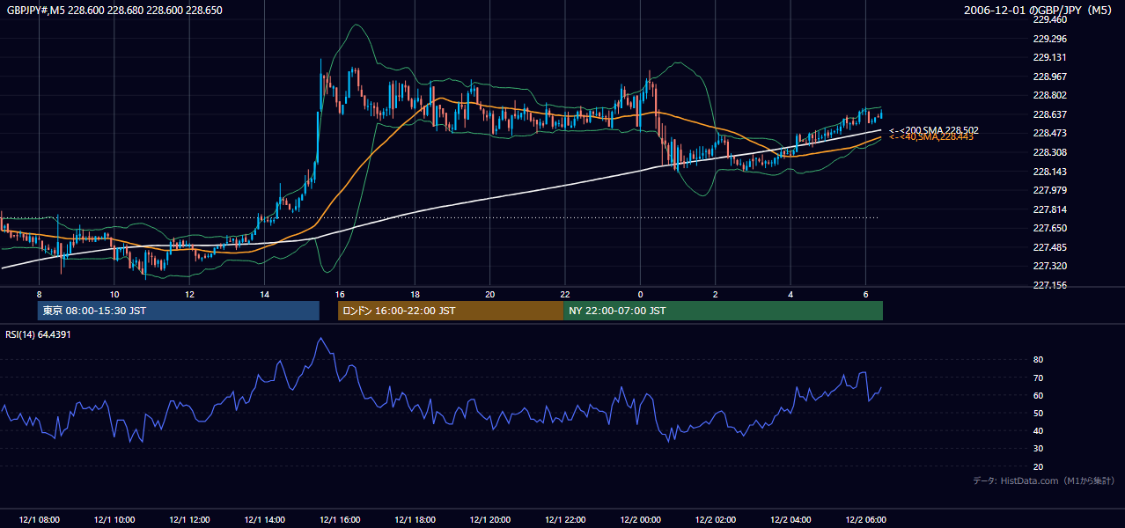Image resolution: width=1125 pixels, height=528 pixels.
Task: Click RSI scale value 80
Action: coord(1038,360)
